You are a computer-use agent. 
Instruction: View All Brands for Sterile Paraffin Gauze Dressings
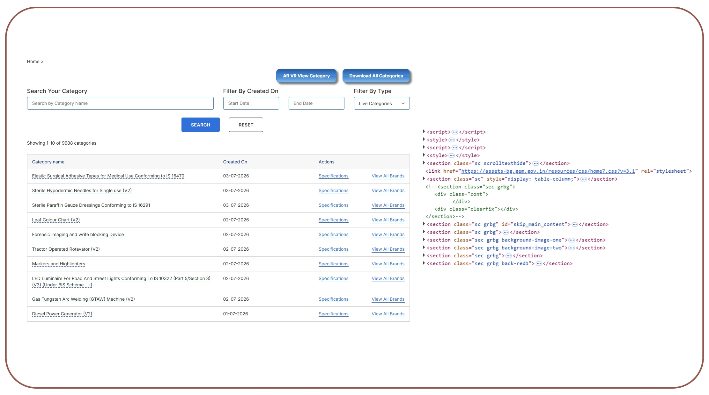tap(388, 205)
